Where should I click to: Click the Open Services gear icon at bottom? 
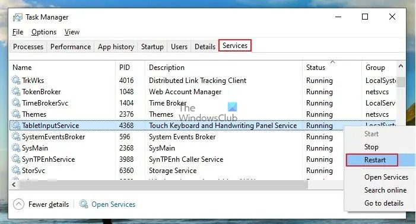pyautogui.click(x=84, y=204)
